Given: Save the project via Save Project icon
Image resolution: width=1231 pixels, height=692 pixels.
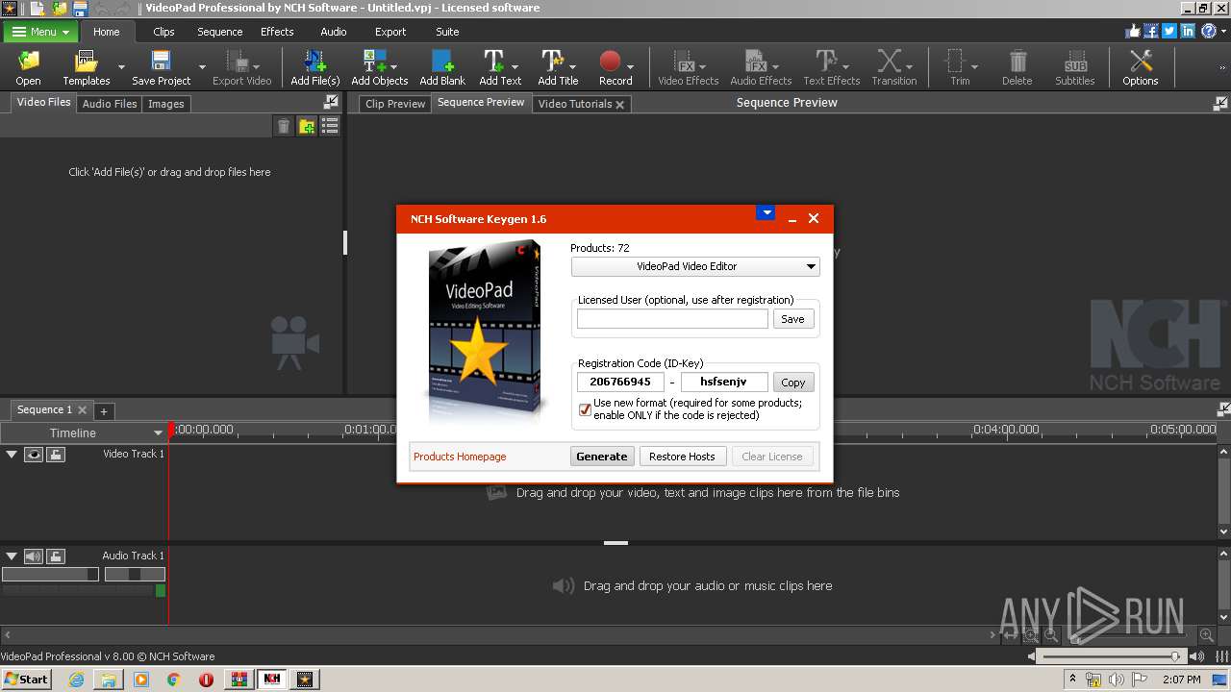Looking at the screenshot, I should tap(161, 67).
